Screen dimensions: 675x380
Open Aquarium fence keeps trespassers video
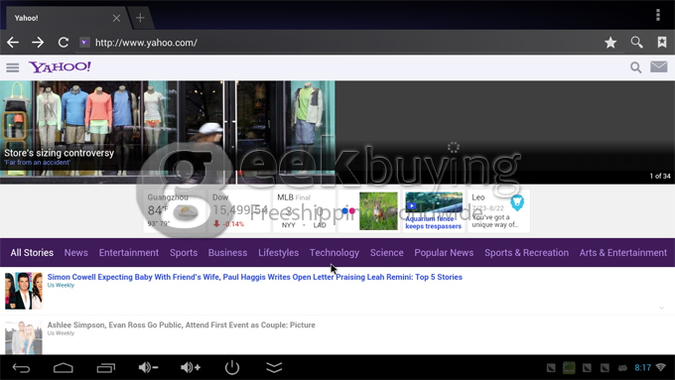[434, 211]
